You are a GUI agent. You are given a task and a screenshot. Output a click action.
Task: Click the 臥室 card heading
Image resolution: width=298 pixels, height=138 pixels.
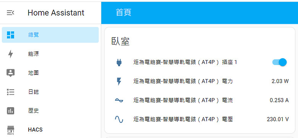click(x=120, y=41)
